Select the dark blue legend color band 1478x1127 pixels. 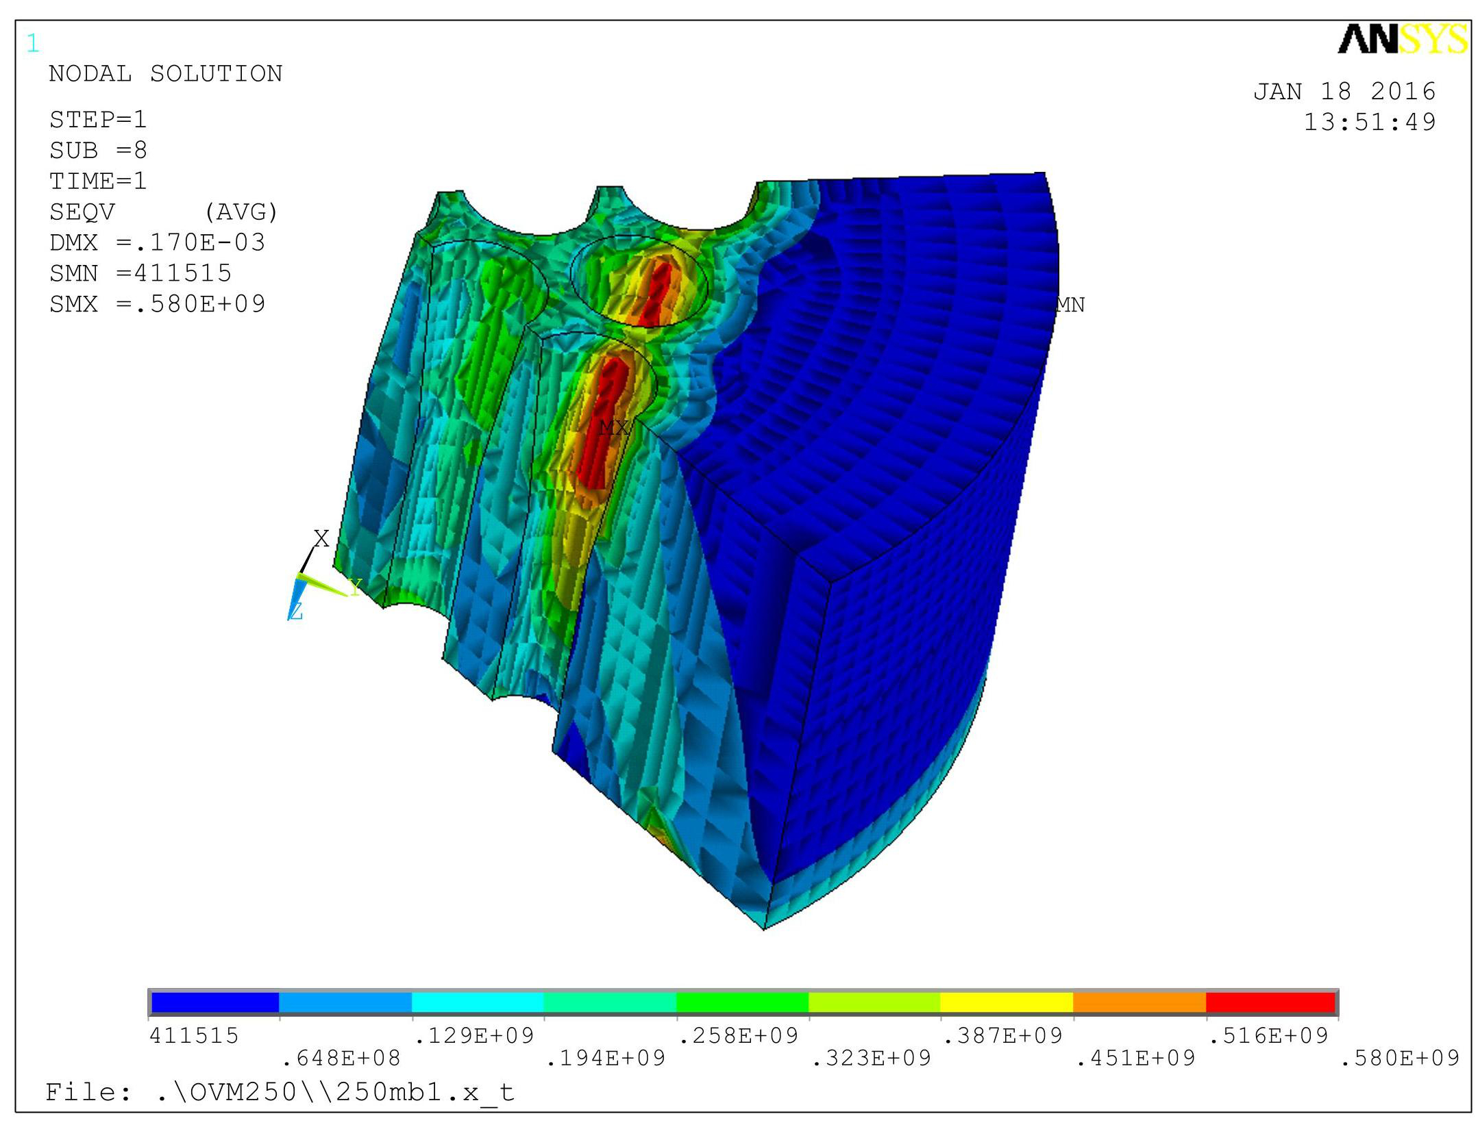215,1002
